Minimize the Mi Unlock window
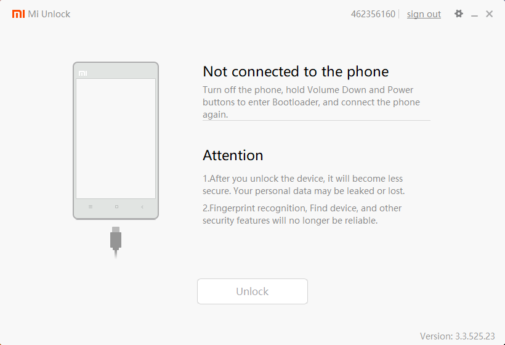 [x=474, y=15]
